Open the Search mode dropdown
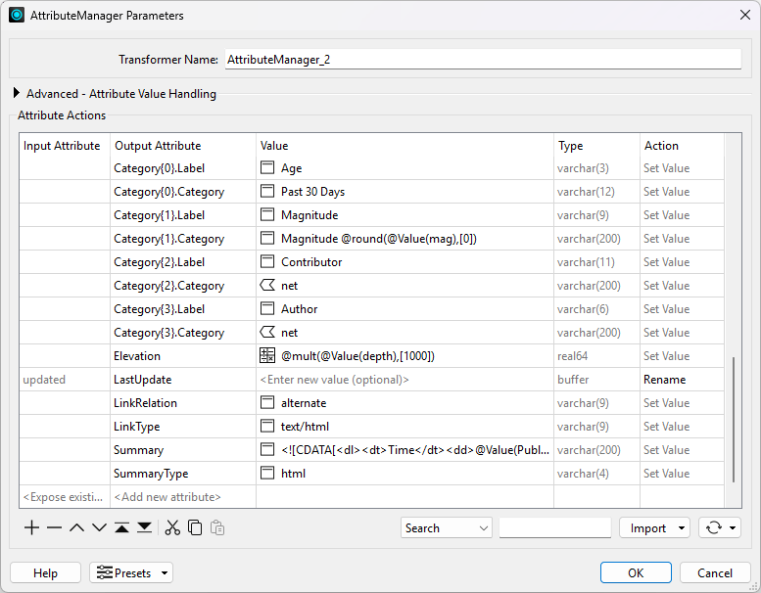The height and width of the screenshot is (593, 761). (x=447, y=527)
